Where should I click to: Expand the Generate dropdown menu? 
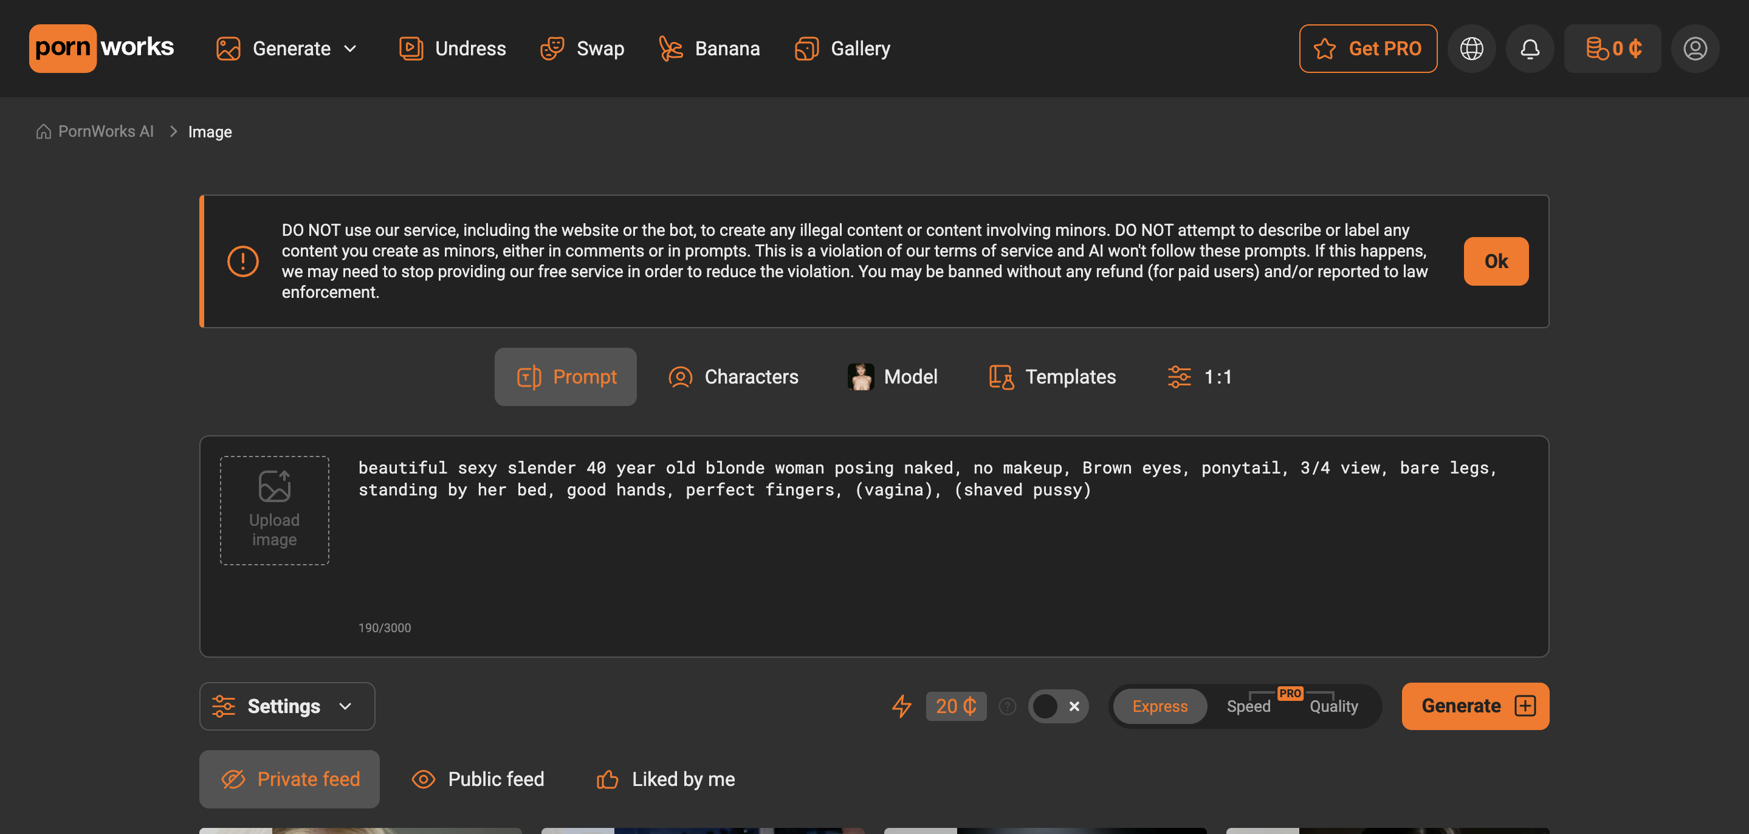(x=286, y=49)
